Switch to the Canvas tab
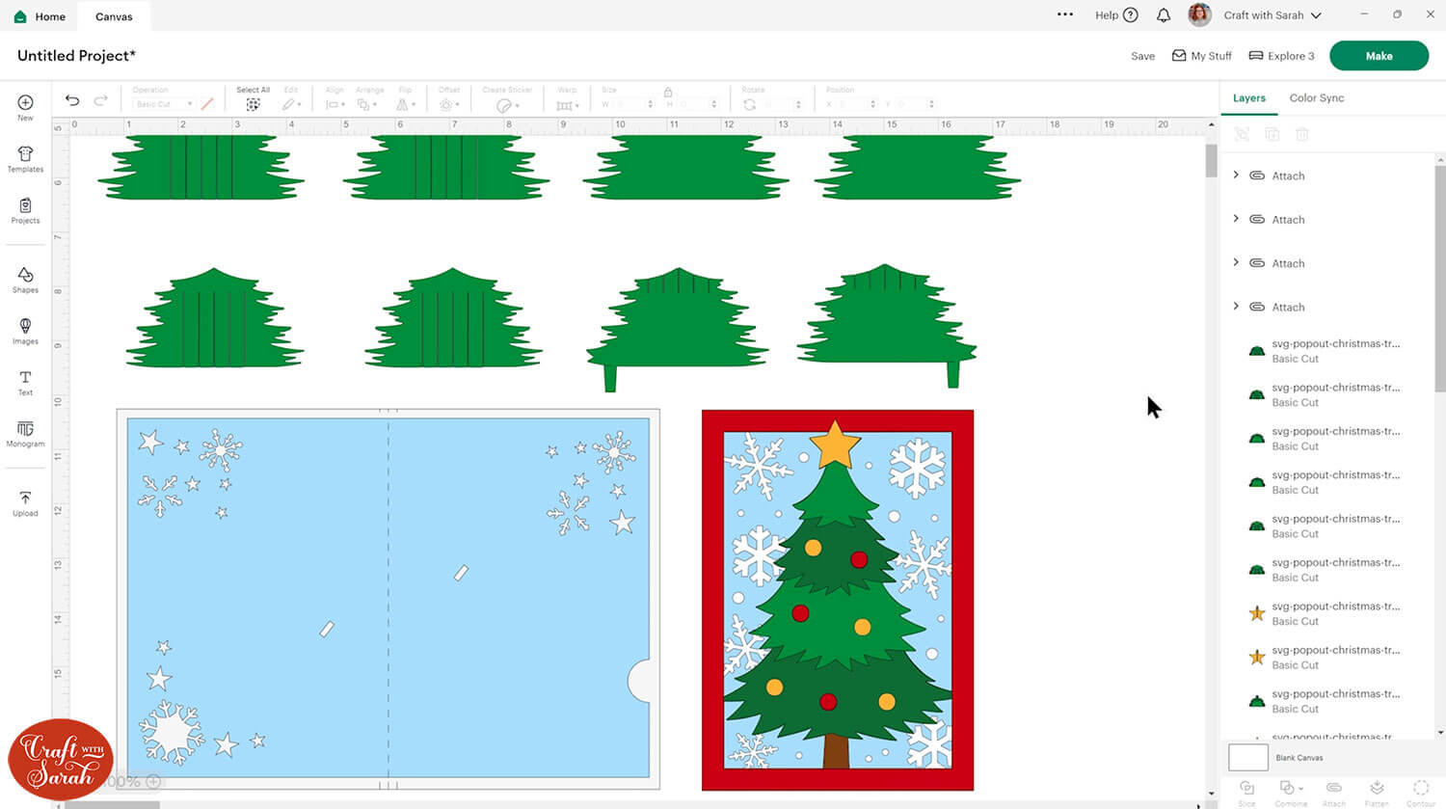Image resolution: width=1446 pixels, height=809 pixels. coord(114,16)
